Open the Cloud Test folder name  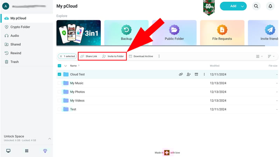click(77, 74)
